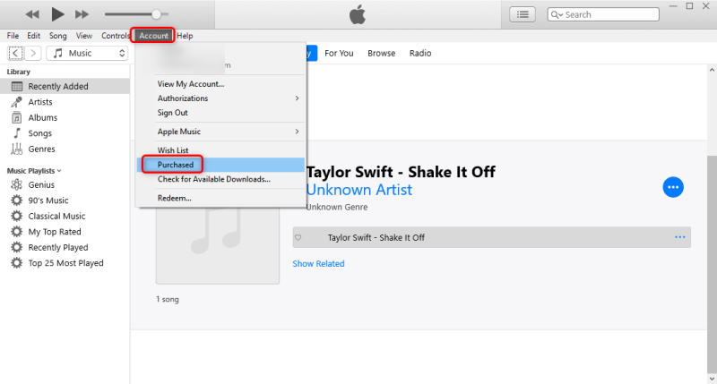This screenshot has width=717, height=384.
Task: Open the File menu
Action: pos(13,36)
